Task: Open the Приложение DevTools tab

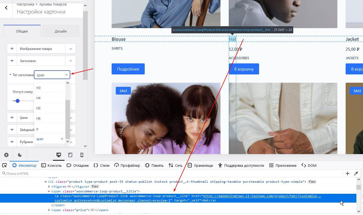Action: coord(283,165)
